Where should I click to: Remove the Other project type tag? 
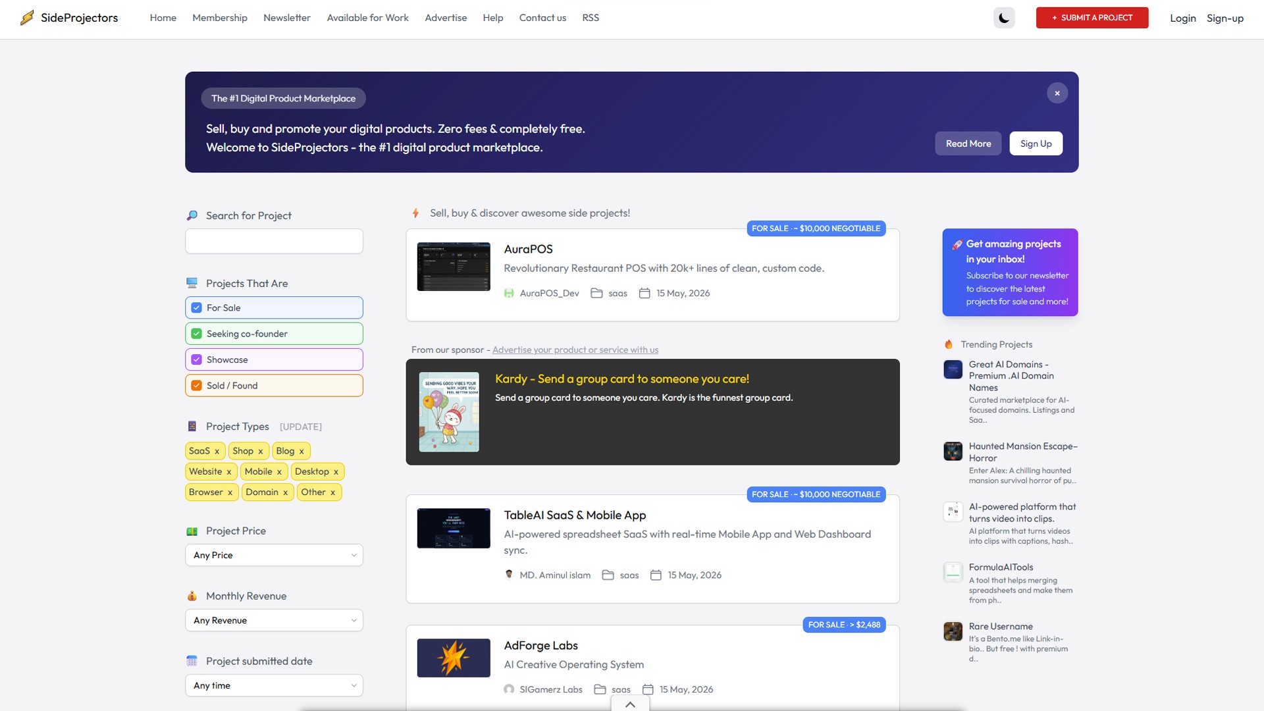332,492
